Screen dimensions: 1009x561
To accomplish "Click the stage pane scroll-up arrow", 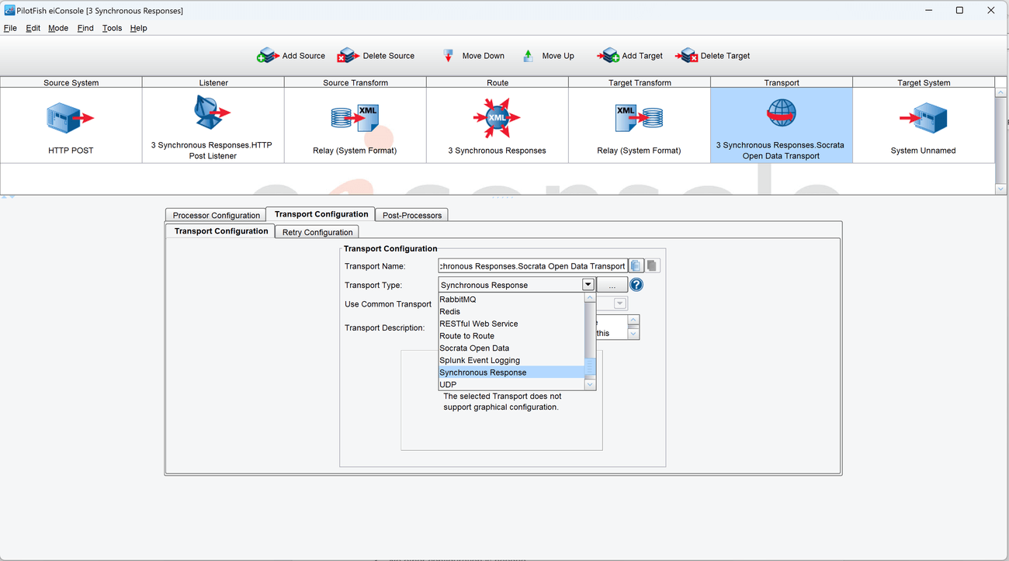I will click(1000, 92).
